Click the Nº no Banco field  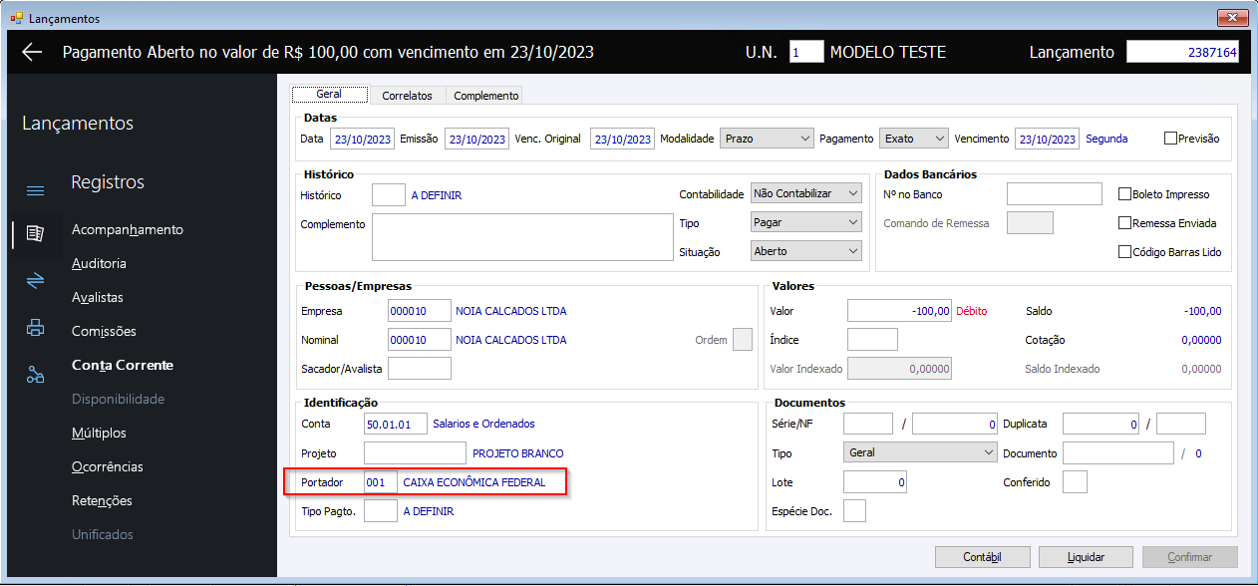[1055, 194]
